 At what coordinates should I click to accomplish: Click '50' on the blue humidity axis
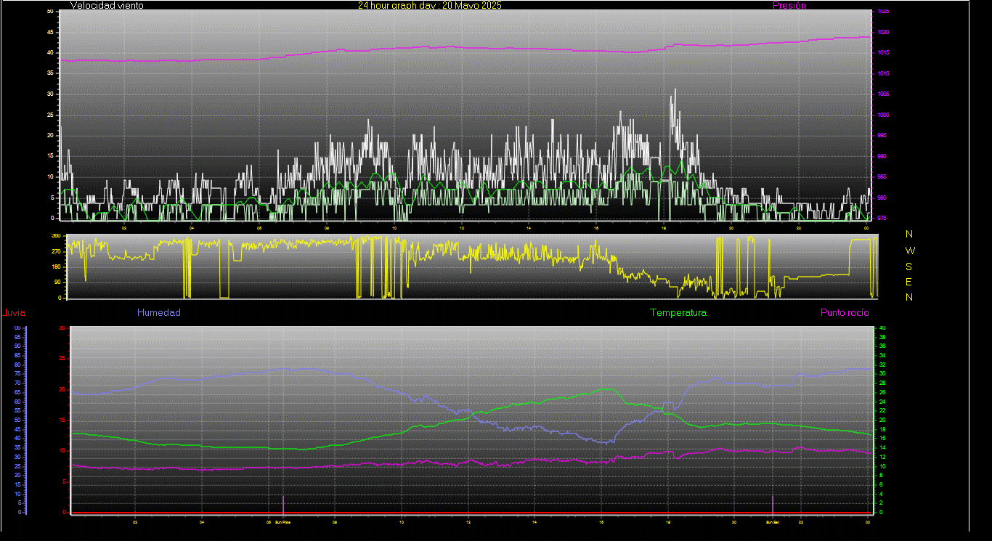click(x=17, y=420)
